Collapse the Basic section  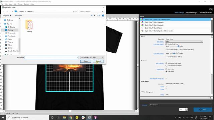(141, 37)
